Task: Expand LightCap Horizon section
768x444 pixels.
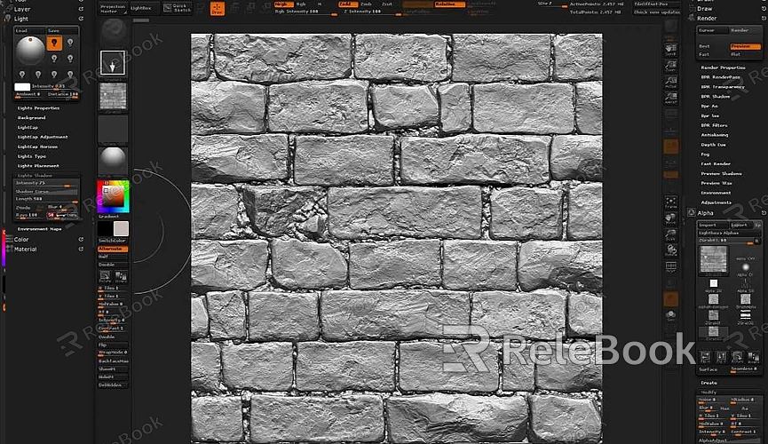Action: click(x=37, y=147)
